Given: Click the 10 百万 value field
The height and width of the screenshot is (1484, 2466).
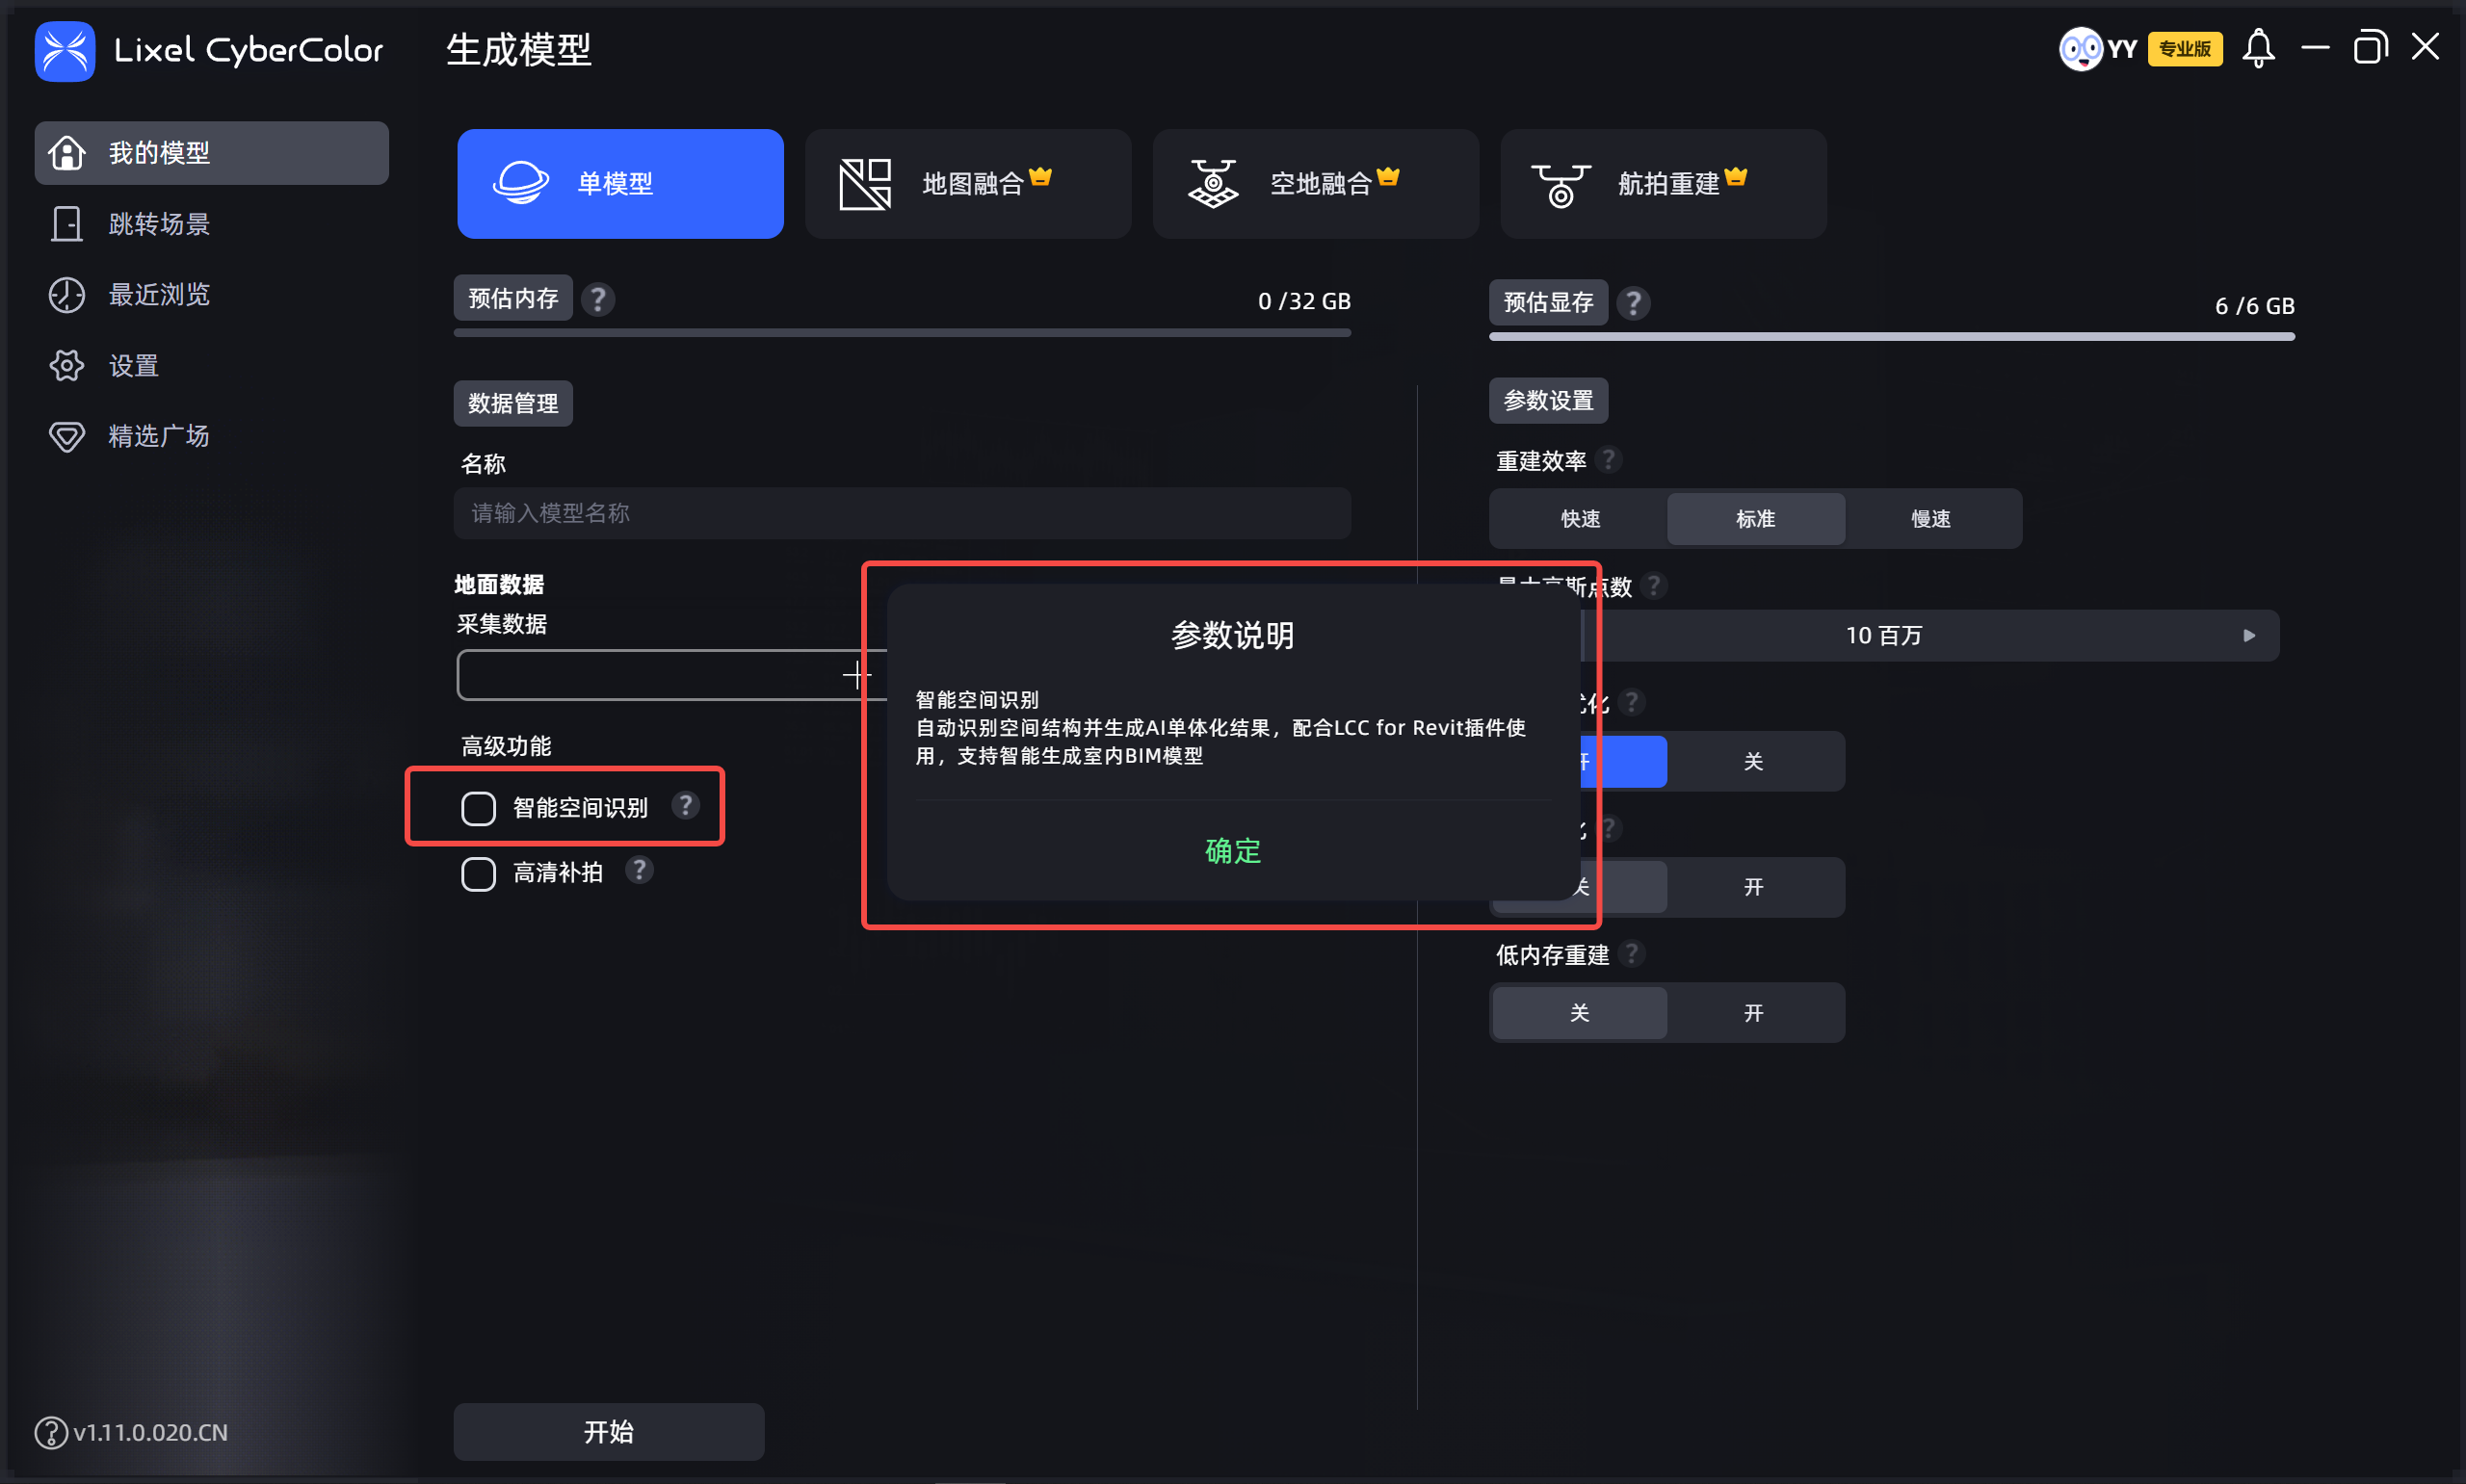Looking at the screenshot, I should (1884, 635).
